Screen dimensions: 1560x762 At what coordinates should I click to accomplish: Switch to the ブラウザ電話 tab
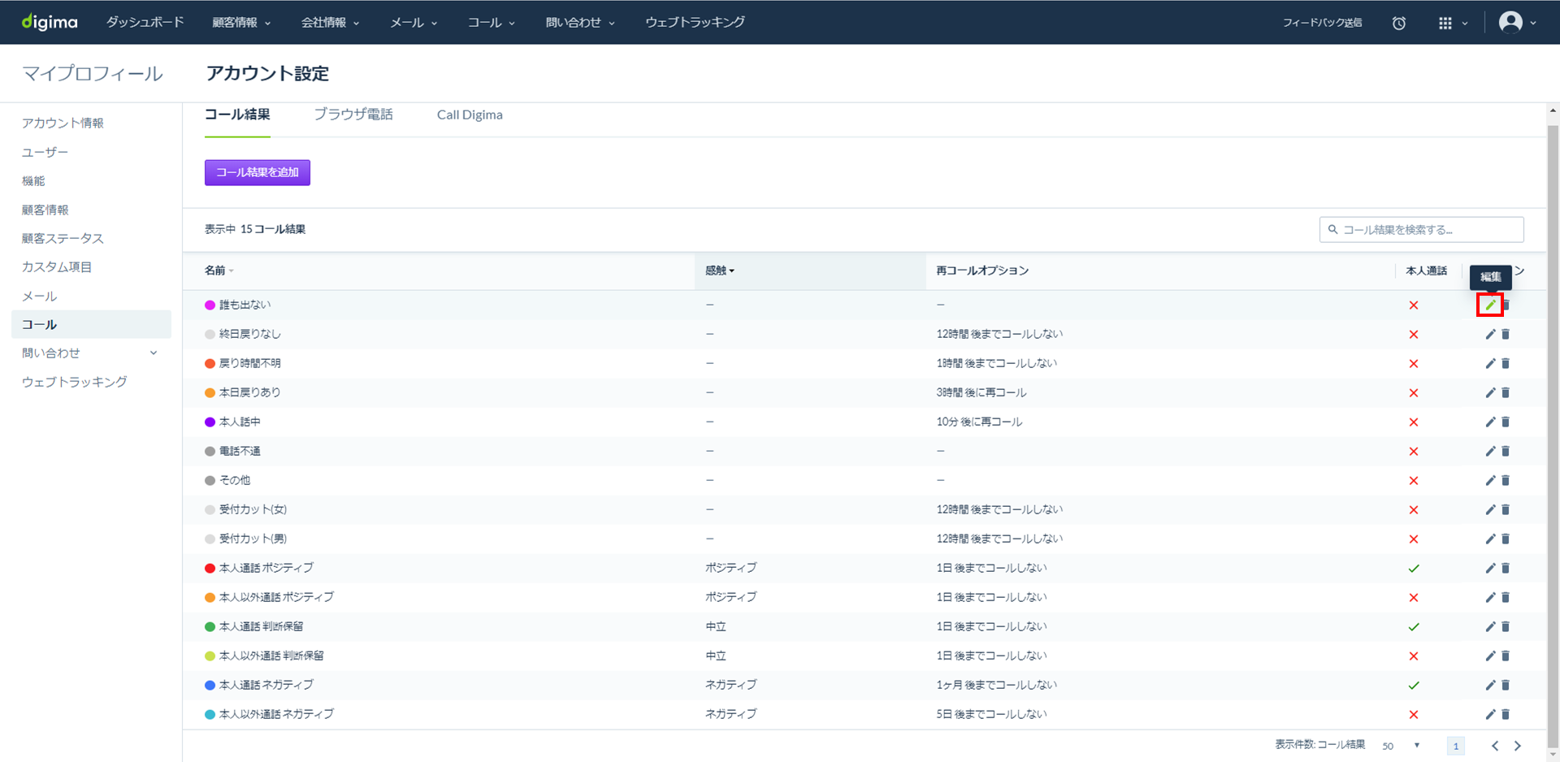353,115
